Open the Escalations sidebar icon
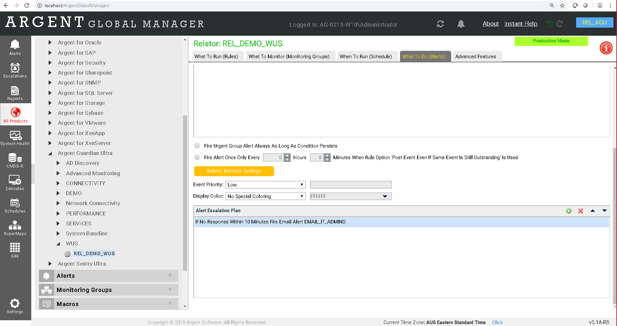 click(15, 70)
